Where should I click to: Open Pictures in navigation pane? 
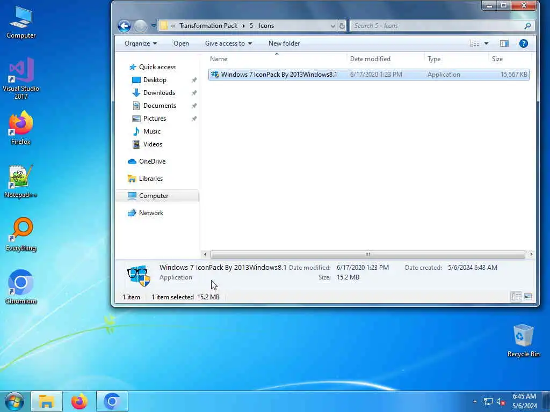(x=154, y=119)
